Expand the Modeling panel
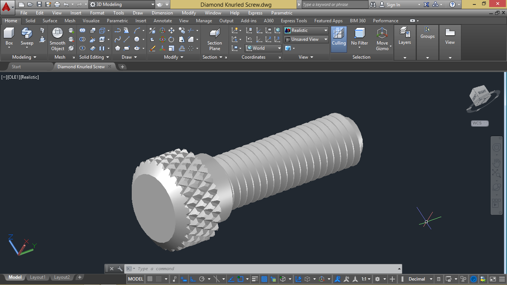Image resolution: width=507 pixels, height=285 pixels. click(x=24, y=57)
